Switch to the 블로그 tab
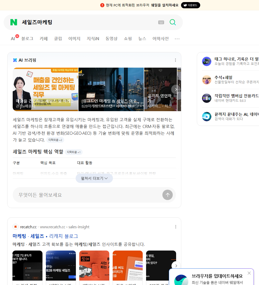This screenshot has height=285, width=259. click(27, 39)
